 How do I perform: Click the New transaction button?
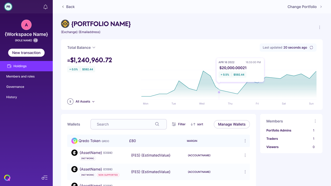[x=26, y=53]
